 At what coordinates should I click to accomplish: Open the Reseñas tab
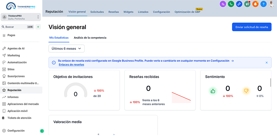113,12
